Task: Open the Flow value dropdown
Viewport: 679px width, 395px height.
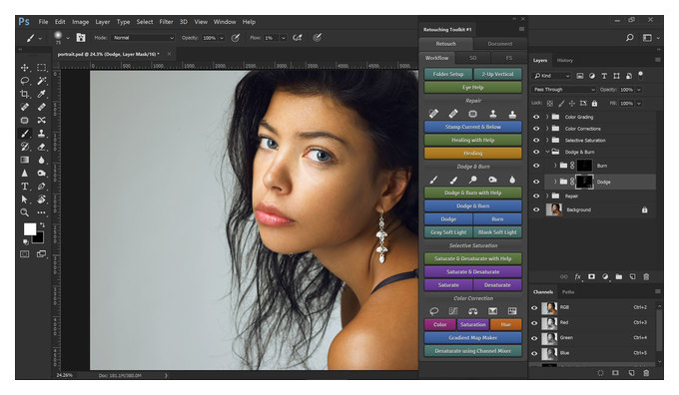Action: [284, 38]
